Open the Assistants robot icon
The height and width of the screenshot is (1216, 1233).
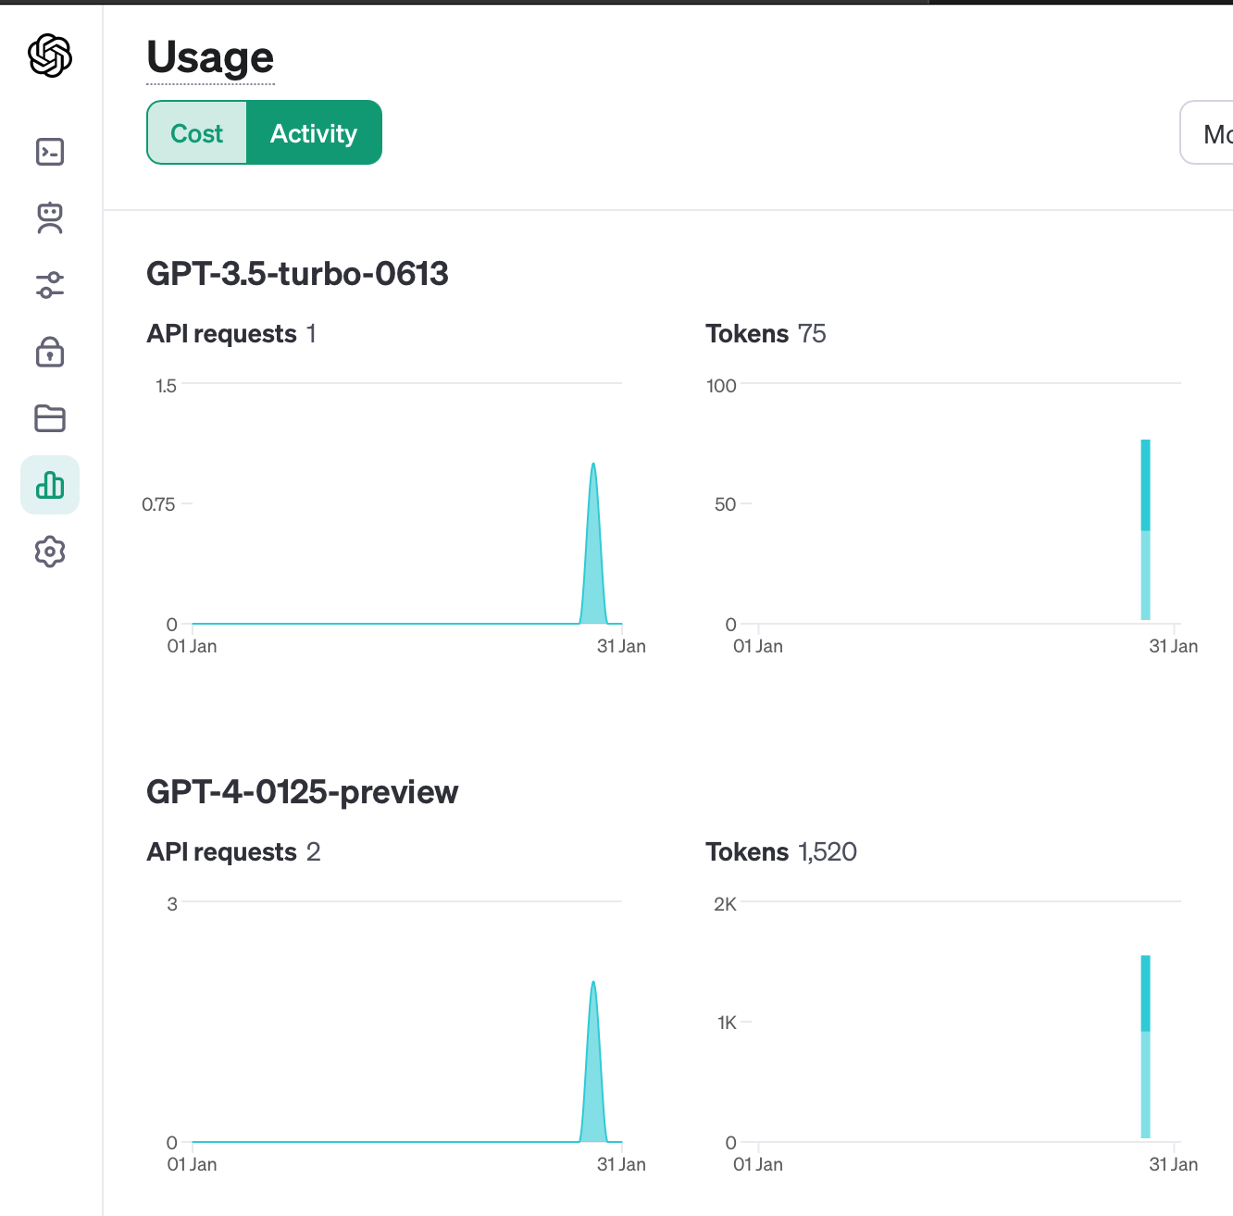pos(50,218)
